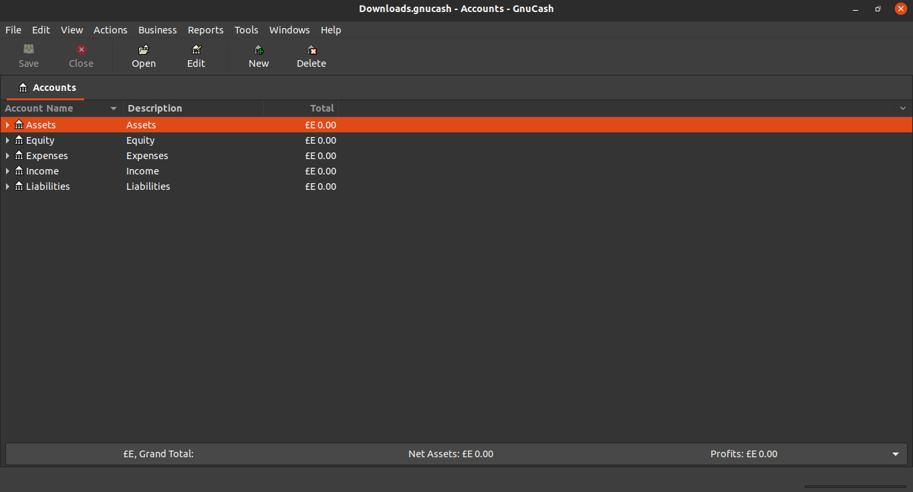
Task: Restore the GnuCash window size
Action: tap(878, 9)
